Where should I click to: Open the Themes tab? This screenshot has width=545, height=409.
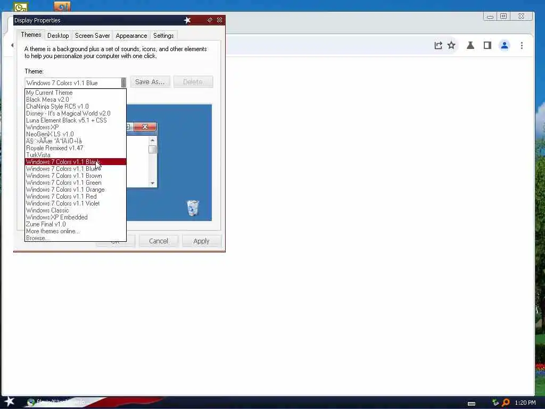(x=31, y=35)
